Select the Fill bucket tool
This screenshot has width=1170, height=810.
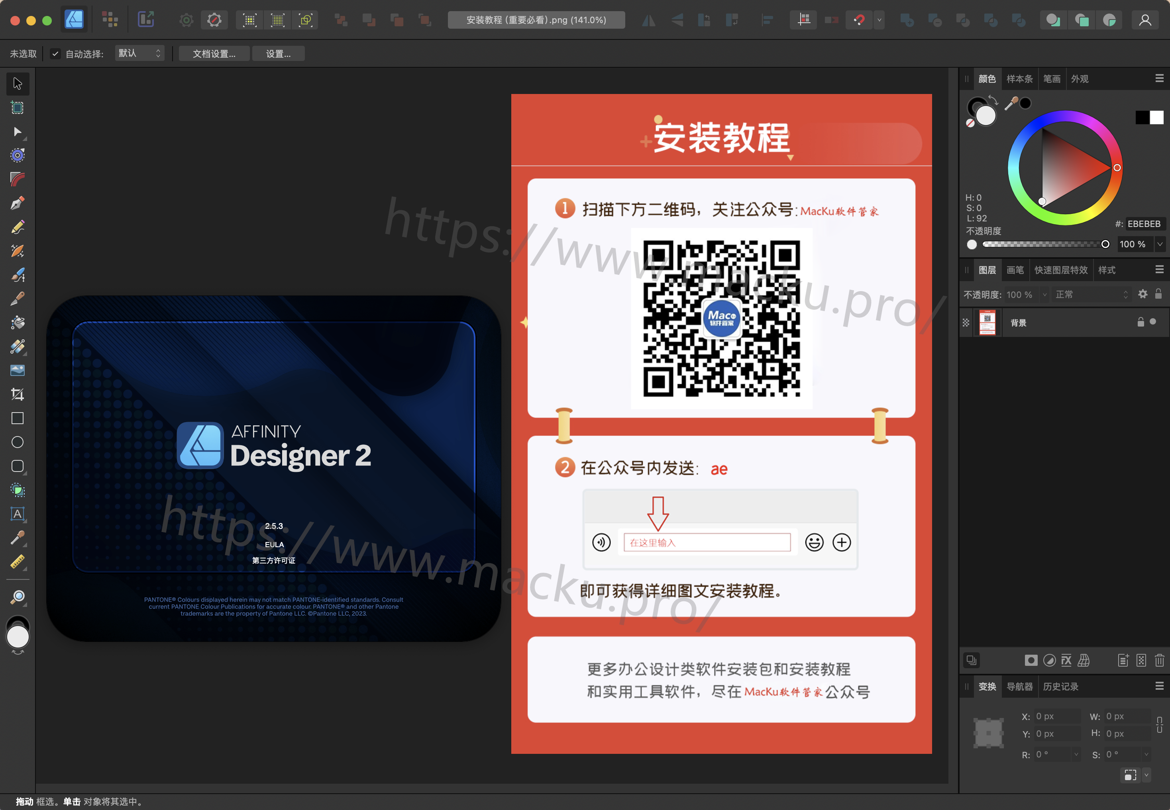coord(18,323)
